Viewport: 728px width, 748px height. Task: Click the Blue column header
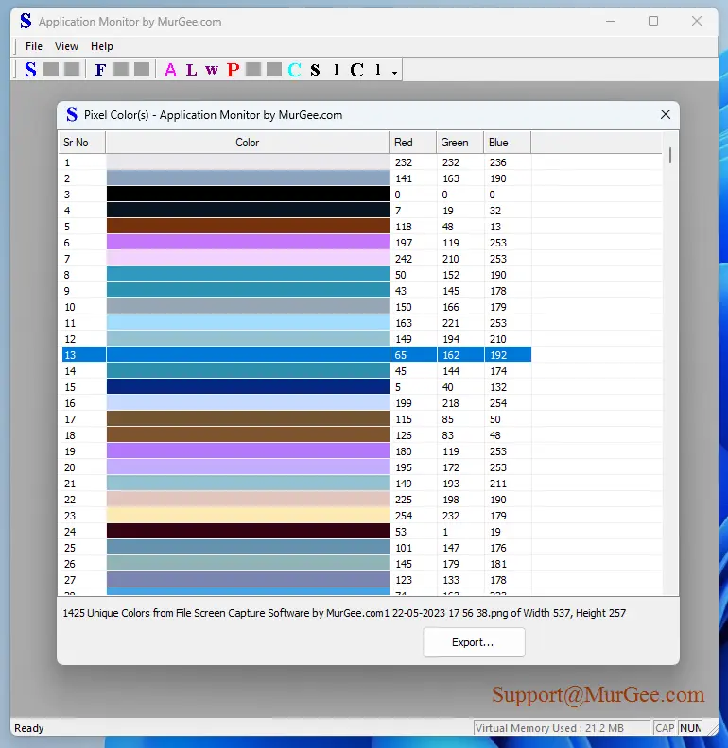(507, 143)
